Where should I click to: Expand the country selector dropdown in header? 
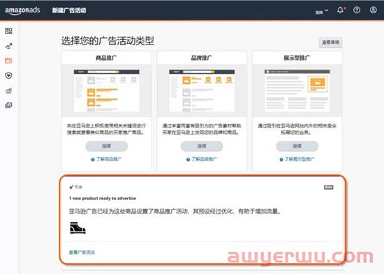[322, 11]
